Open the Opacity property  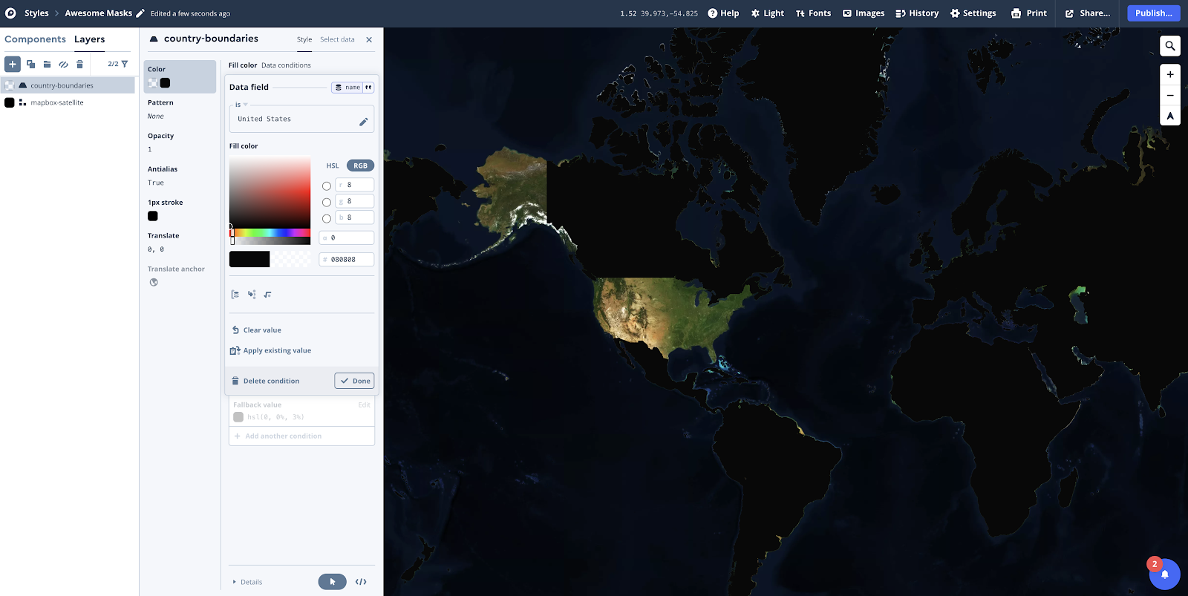tap(180, 143)
